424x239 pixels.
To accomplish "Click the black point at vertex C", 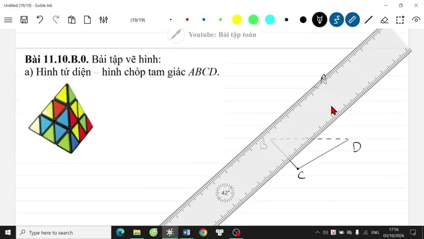I will coord(298,169).
